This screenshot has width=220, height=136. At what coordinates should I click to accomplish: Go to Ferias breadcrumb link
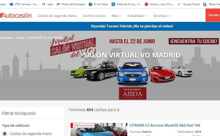point(20,38)
